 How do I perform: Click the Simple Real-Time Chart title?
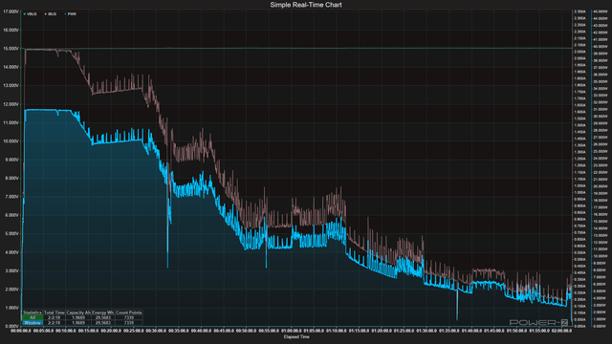(306, 5)
